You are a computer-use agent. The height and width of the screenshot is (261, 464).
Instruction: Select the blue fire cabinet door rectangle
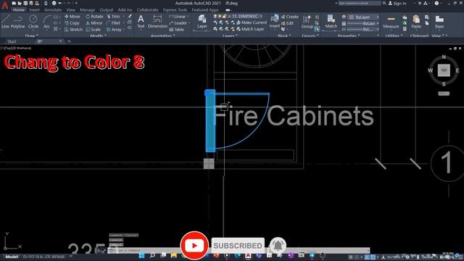(x=210, y=121)
